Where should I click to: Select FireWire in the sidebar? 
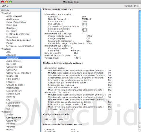coord(10,82)
